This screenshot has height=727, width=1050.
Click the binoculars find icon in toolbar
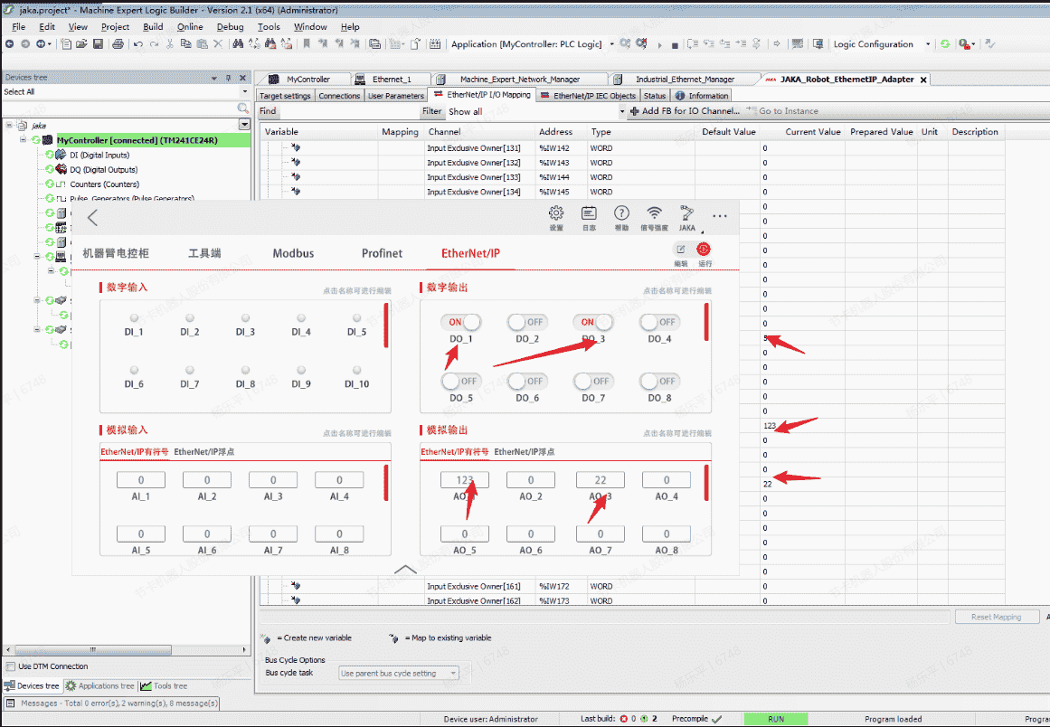click(x=236, y=44)
